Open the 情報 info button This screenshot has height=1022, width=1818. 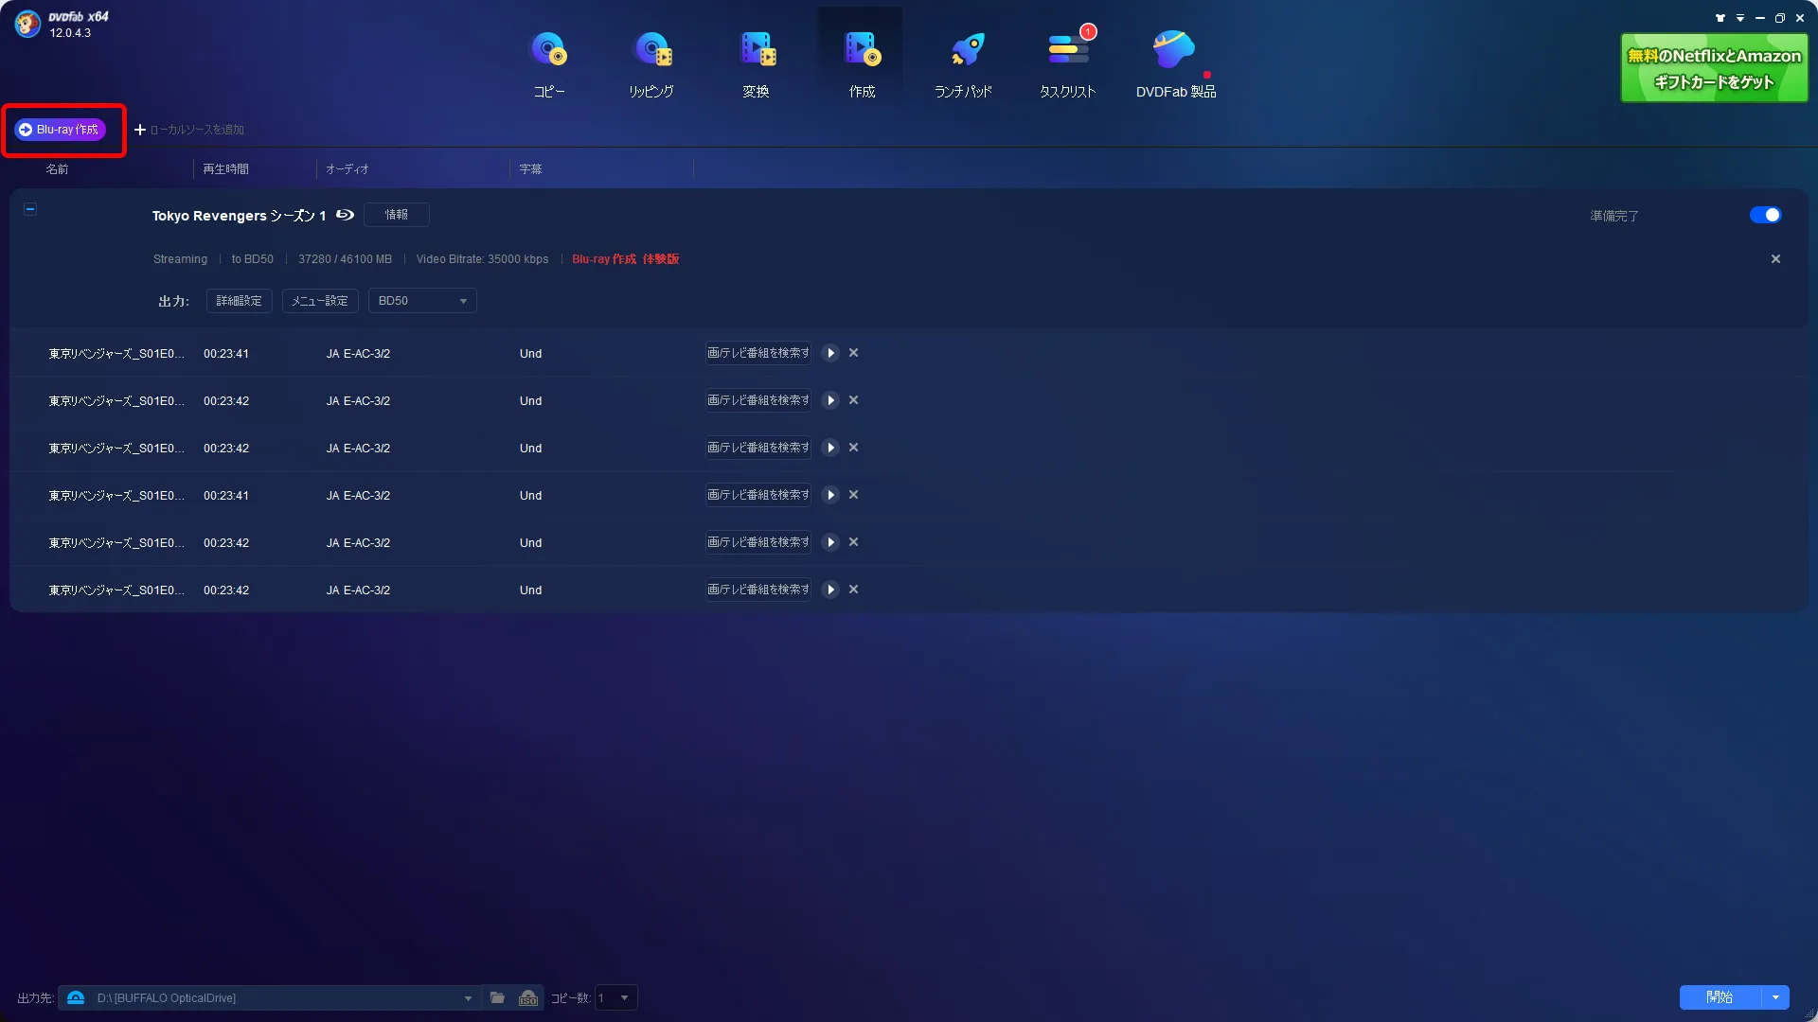click(x=397, y=215)
